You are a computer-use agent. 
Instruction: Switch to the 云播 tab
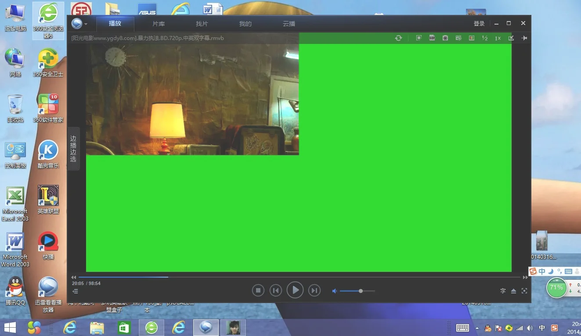tap(289, 24)
